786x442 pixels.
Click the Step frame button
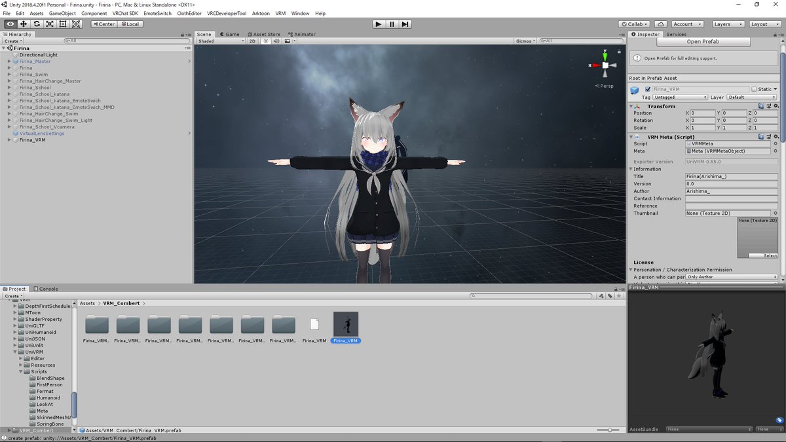coord(405,24)
